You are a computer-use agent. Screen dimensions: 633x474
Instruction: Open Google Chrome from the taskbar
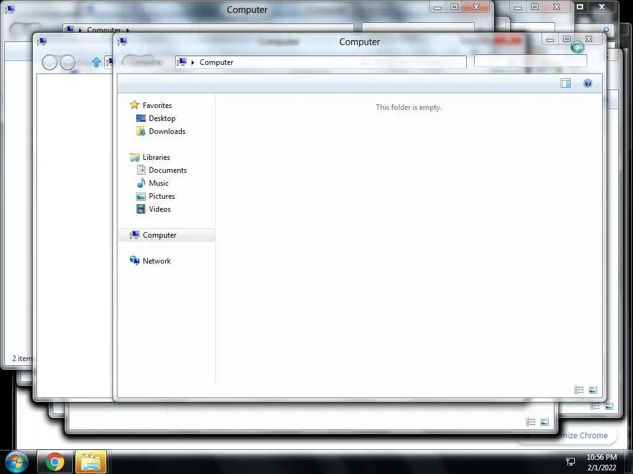pyautogui.click(x=55, y=462)
